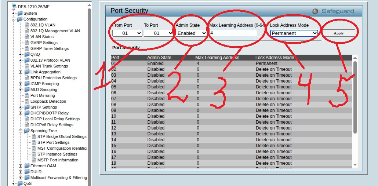Click the QinQ folder icon
The width and height of the screenshot is (378, 186).
(x=26, y=54)
